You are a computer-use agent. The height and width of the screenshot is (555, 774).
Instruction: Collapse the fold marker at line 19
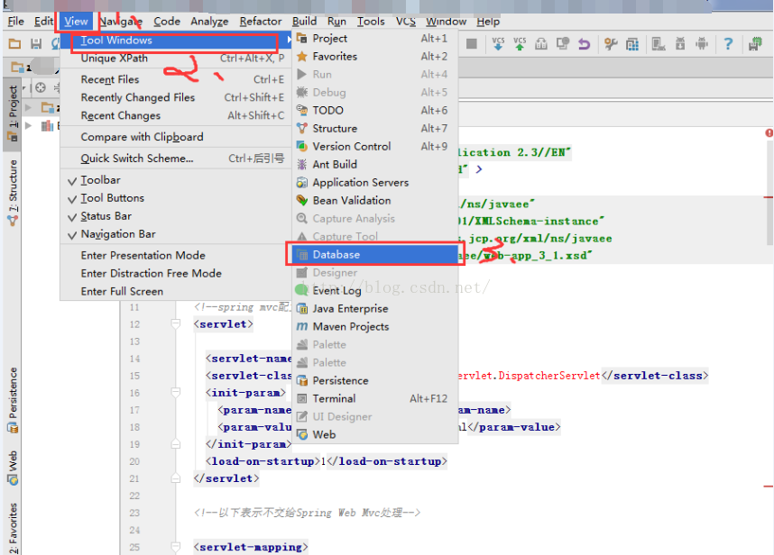(x=176, y=444)
